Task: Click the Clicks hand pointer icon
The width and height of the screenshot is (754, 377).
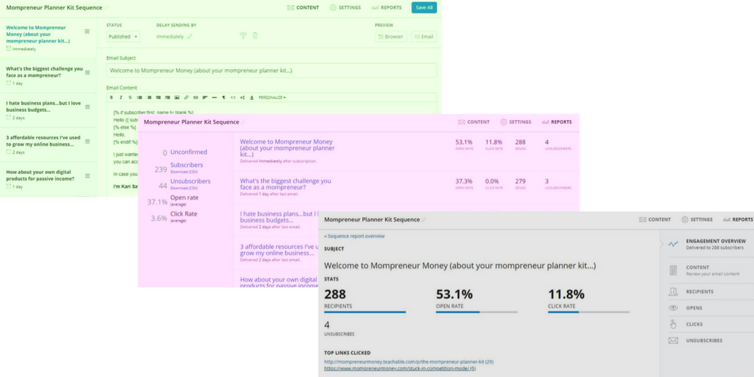Action: click(673, 324)
